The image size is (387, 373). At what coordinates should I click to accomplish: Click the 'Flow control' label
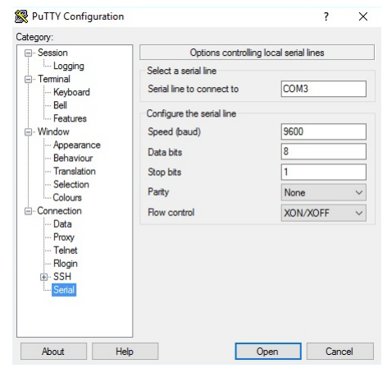[x=171, y=212]
